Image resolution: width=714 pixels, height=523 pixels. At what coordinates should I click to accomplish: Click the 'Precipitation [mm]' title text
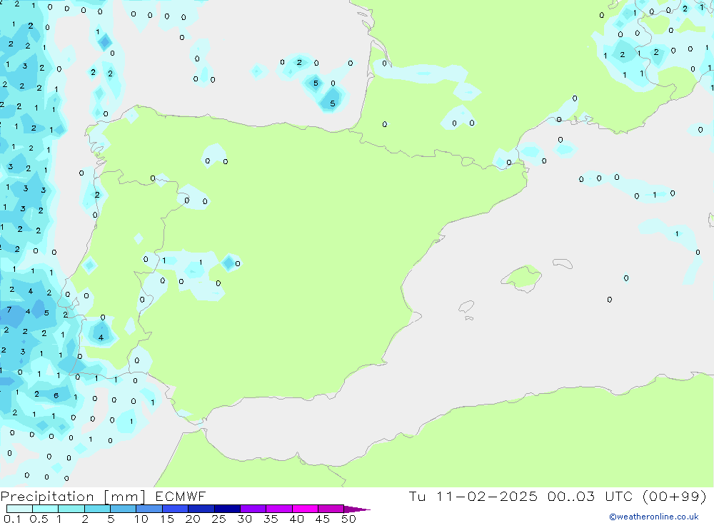point(73,497)
